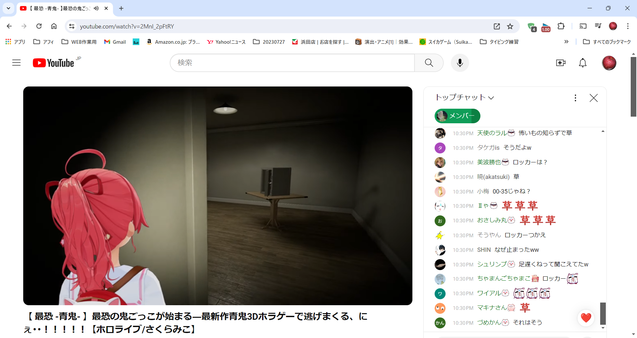Open the hamburger menu for the sidebar
The image size is (637, 338).
click(x=16, y=63)
